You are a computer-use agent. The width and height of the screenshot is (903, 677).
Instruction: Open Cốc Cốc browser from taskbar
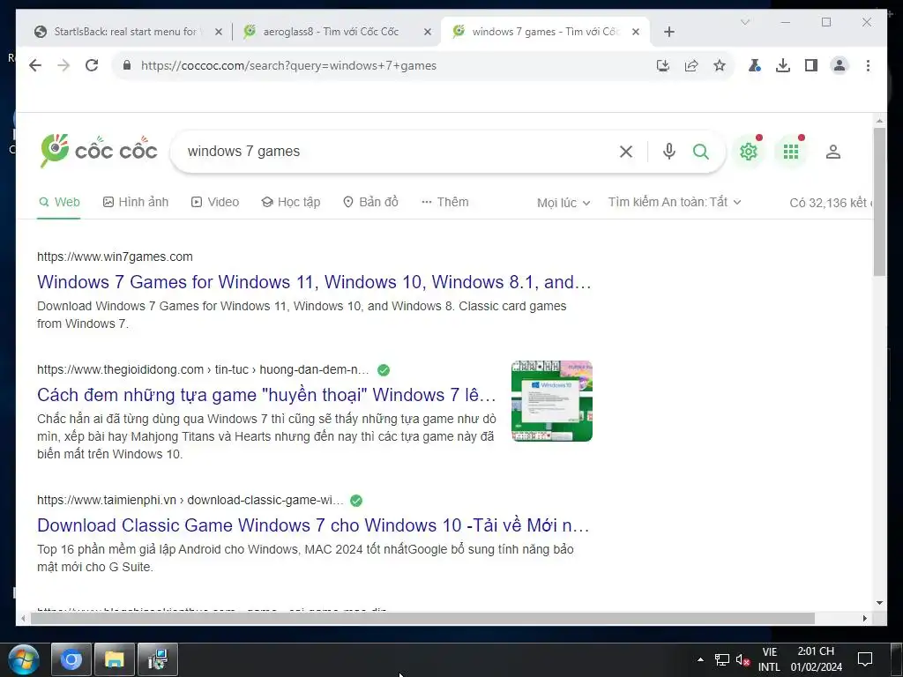click(x=71, y=659)
